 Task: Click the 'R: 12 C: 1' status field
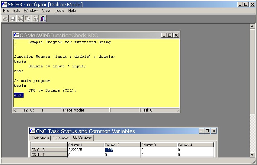coord(37,110)
